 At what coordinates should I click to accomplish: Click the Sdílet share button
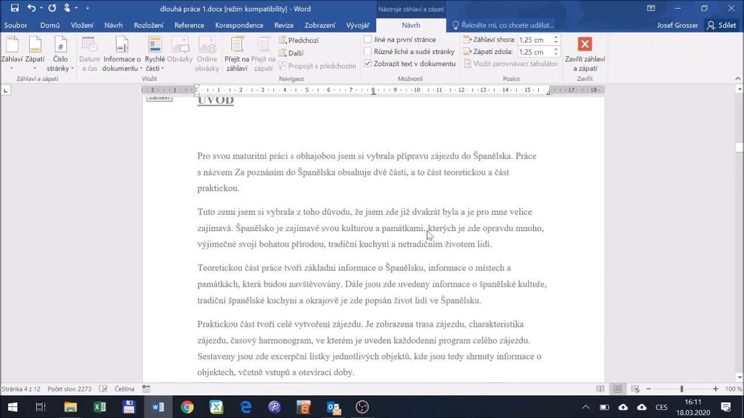pos(721,25)
